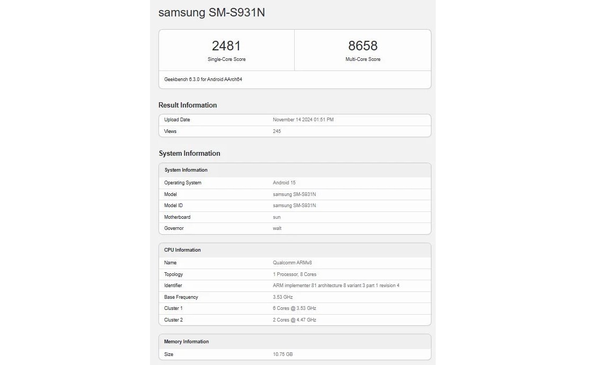Select the 10.75 GB memory size value

click(283, 354)
